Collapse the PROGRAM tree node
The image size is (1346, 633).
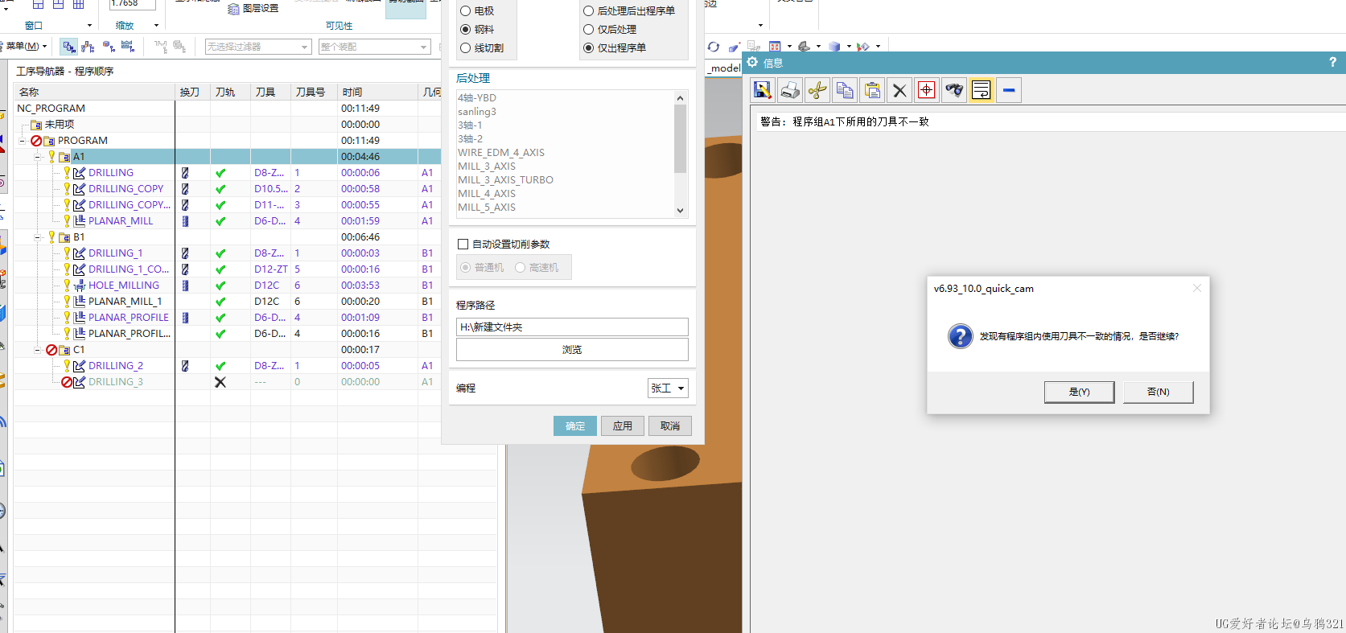[22, 141]
